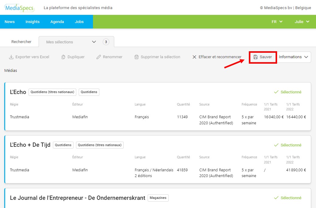Viewport: 316px width, 208px height.
Task: Click the Renommer pencil icon
Action: (x=99, y=57)
